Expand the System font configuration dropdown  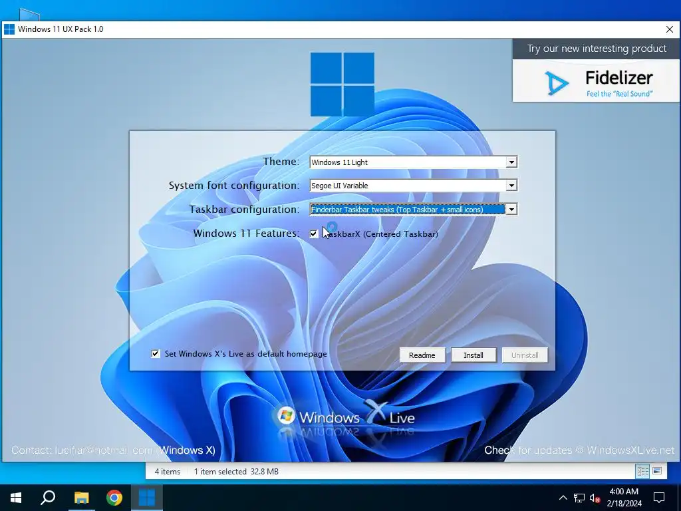pos(511,186)
